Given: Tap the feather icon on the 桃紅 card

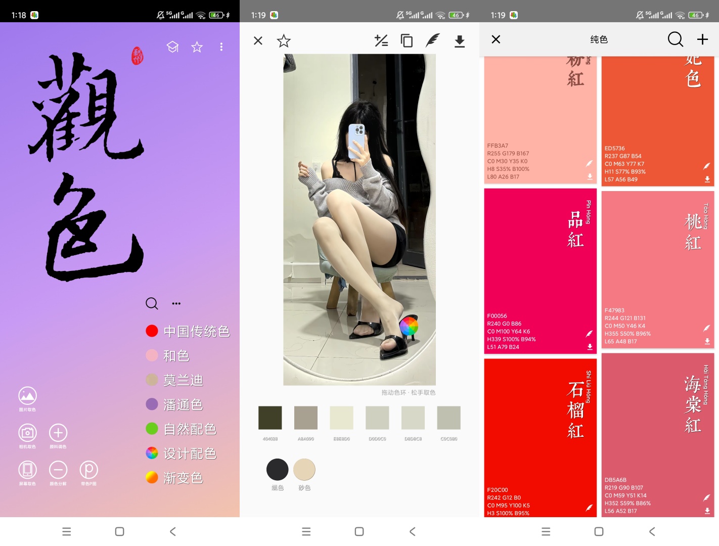Looking at the screenshot, I should (707, 328).
